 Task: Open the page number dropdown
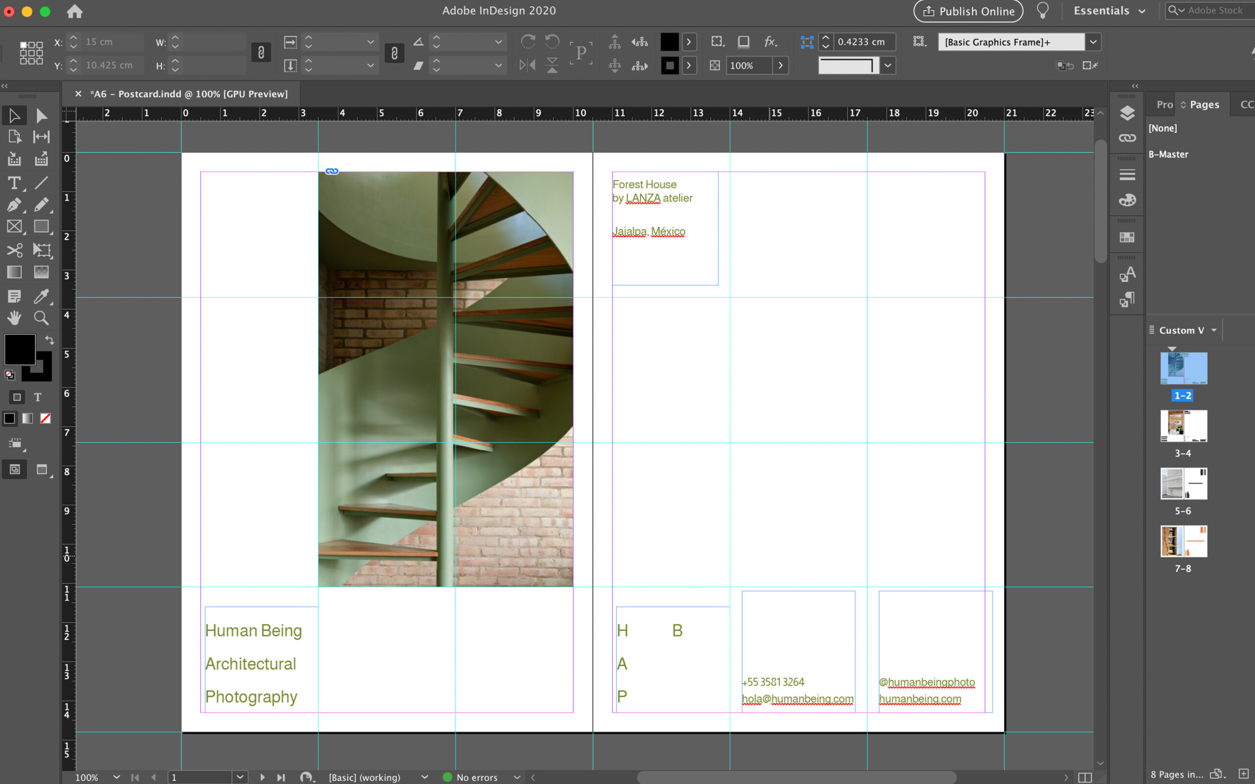(x=240, y=777)
